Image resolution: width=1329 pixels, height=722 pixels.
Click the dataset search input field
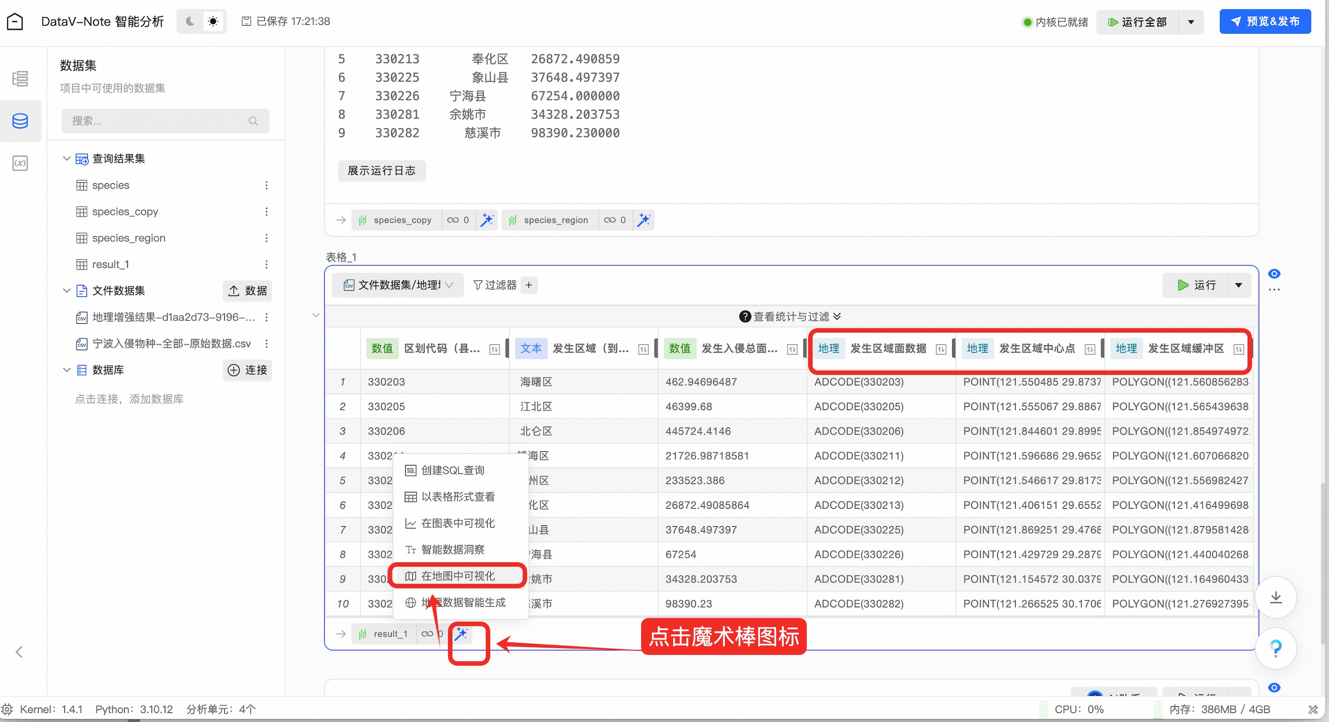pyautogui.click(x=160, y=121)
